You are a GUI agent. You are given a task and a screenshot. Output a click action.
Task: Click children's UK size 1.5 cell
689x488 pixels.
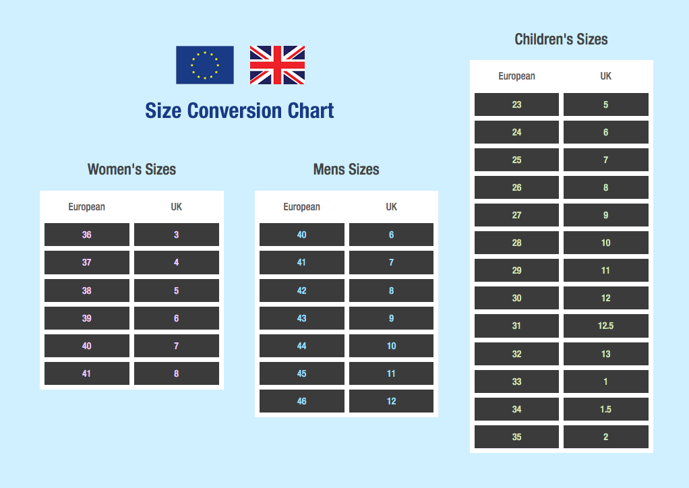(605, 409)
